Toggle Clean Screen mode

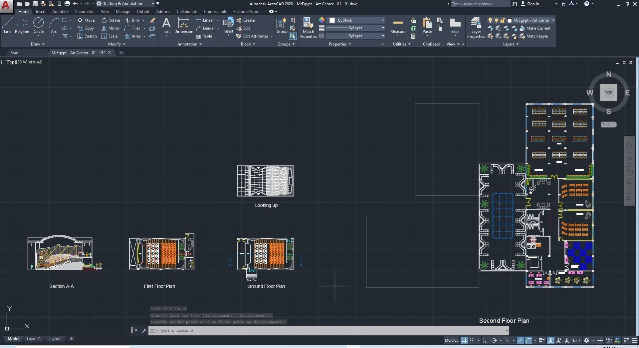(626, 340)
